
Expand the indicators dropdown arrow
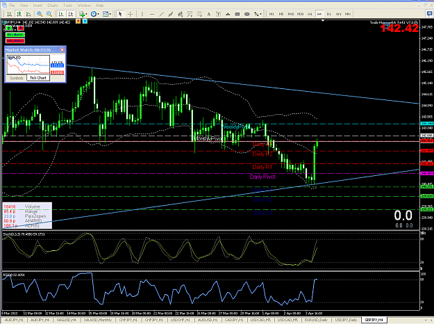(86, 14)
